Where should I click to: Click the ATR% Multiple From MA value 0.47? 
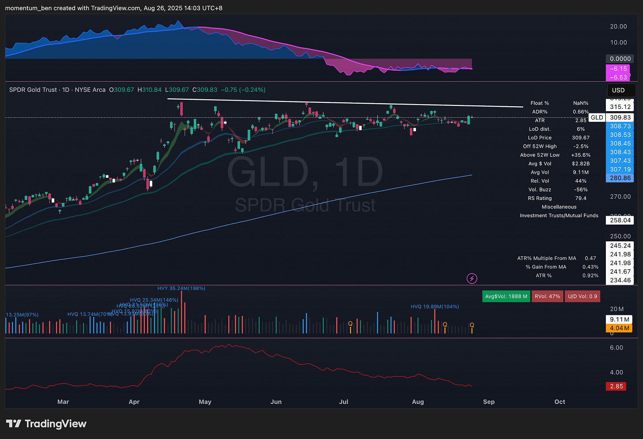point(590,259)
